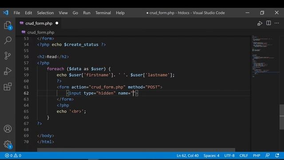Restore down the VS Code window
The width and height of the screenshot is (284, 160).
tap(262, 13)
